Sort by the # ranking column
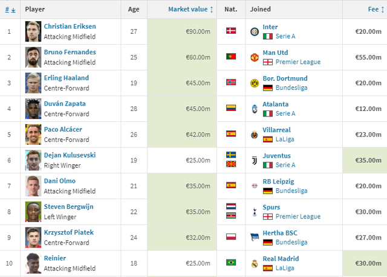Screen dimensions: 387x277 (x=9, y=10)
